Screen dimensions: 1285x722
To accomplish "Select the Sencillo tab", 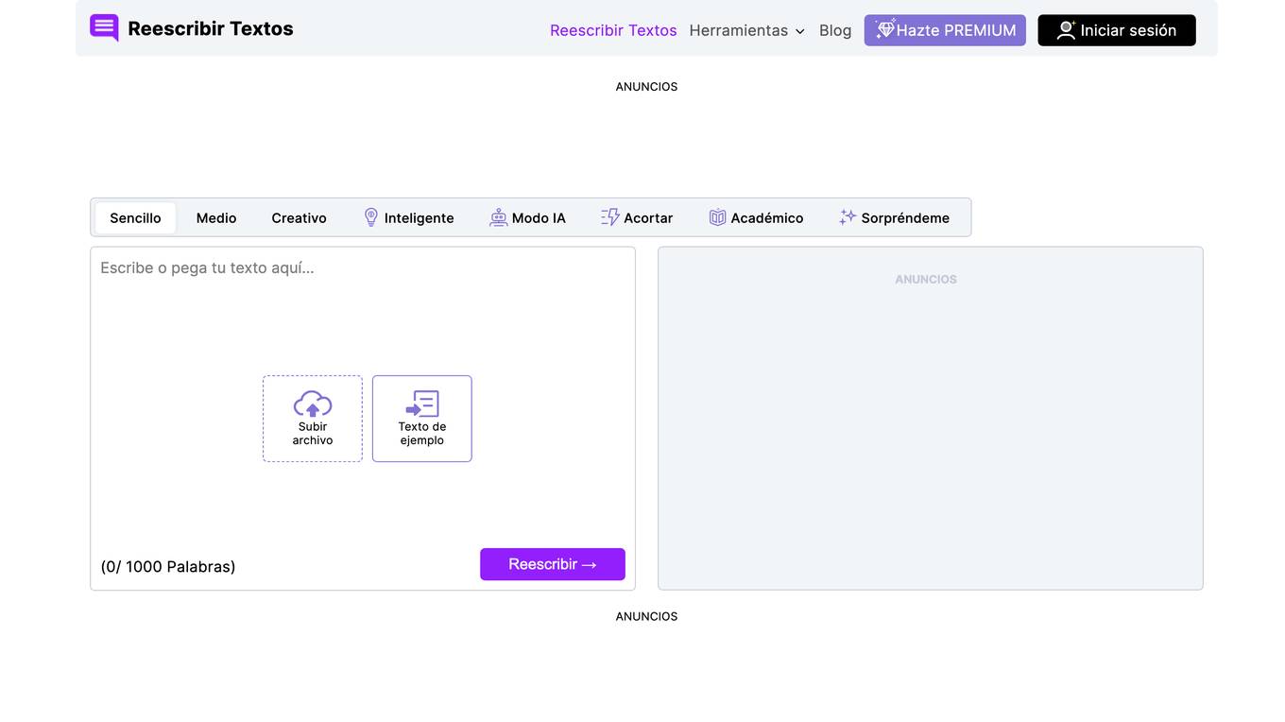I will (x=135, y=217).
